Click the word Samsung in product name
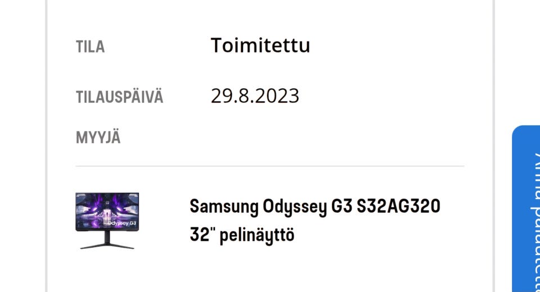This screenshot has height=292, width=540. tap(223, 207)
